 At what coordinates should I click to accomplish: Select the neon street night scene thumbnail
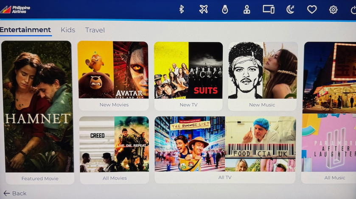tap(330, 77)
